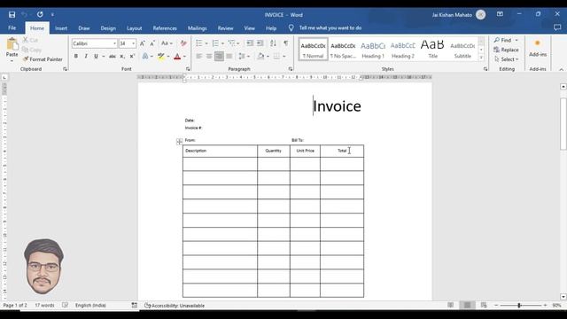Click the Tell me what you want to do box
Viewport: 567px width, 319px height.
pyautogui.click(x=330, y=27)
